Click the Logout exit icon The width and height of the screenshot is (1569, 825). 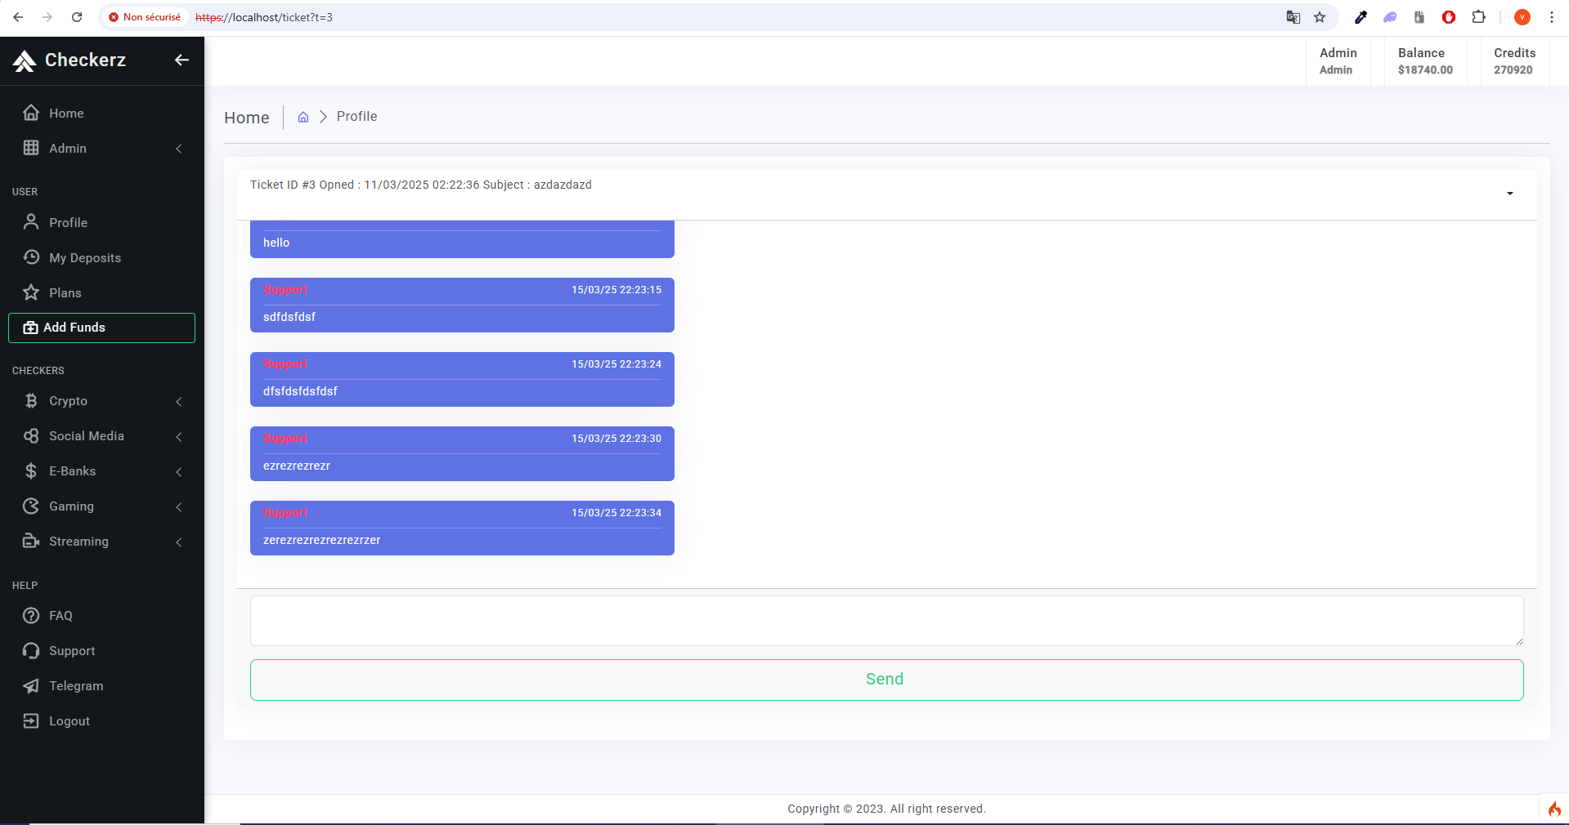coord(31,720)
